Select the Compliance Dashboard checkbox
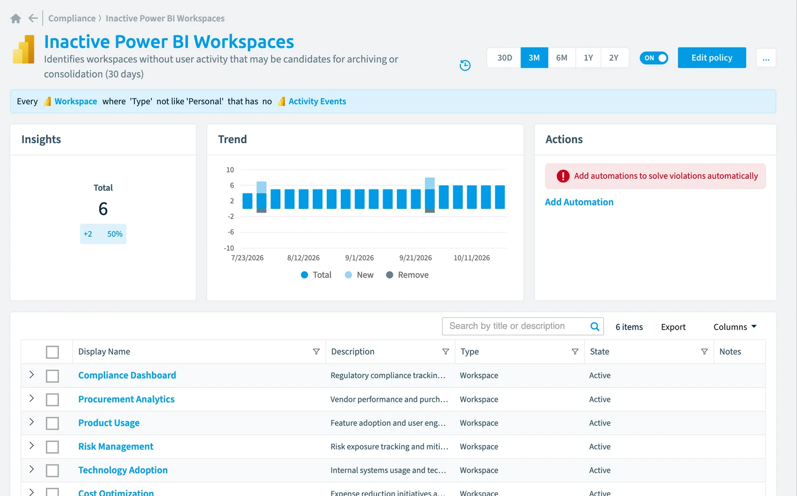This screenshot has width=797, height=496. tap(52, 376)
